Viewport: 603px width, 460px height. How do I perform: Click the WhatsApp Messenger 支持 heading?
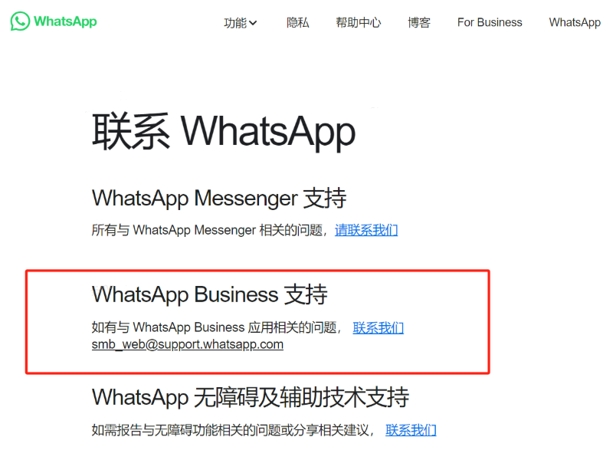[219, 199]
